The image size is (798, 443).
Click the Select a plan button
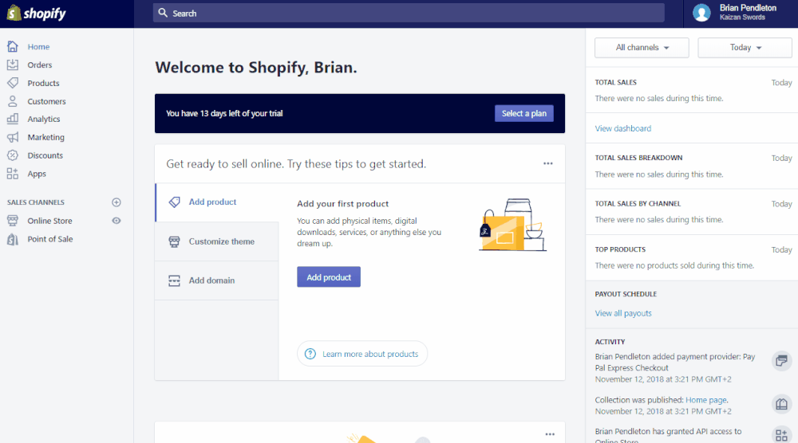click(x=523, y=113)
